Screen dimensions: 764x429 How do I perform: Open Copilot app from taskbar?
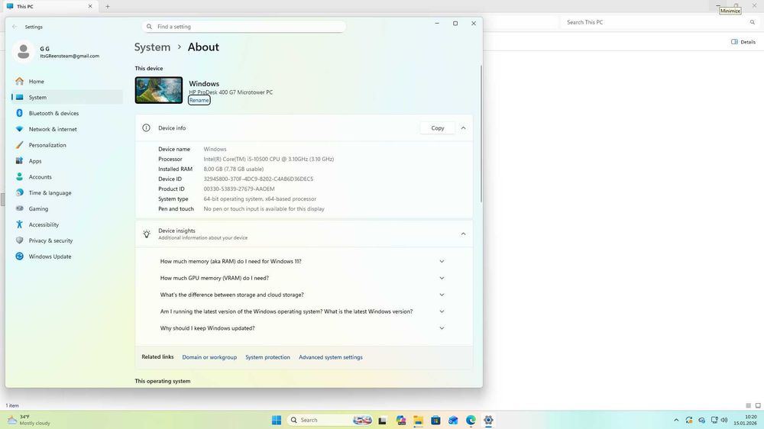[x=400, y=421]
